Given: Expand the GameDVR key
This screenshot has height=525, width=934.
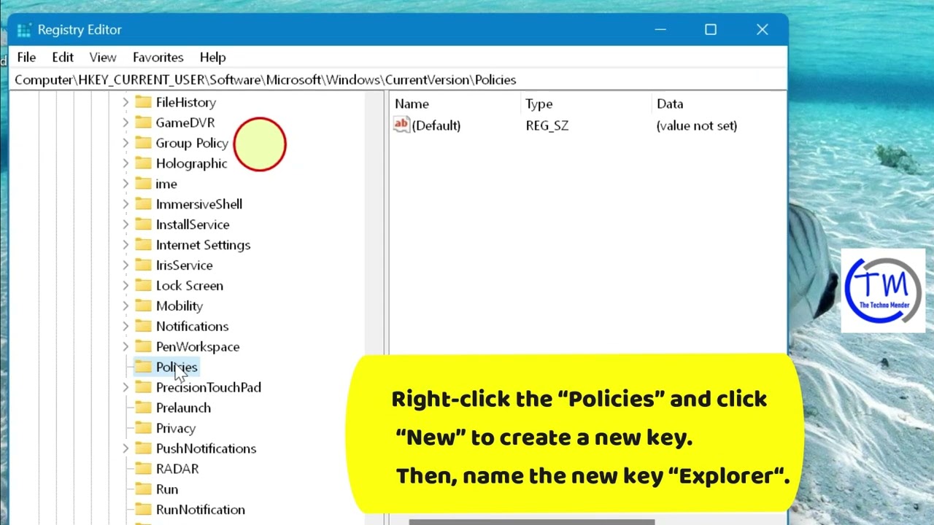Looking at the screenshot, I should (126, 122).
